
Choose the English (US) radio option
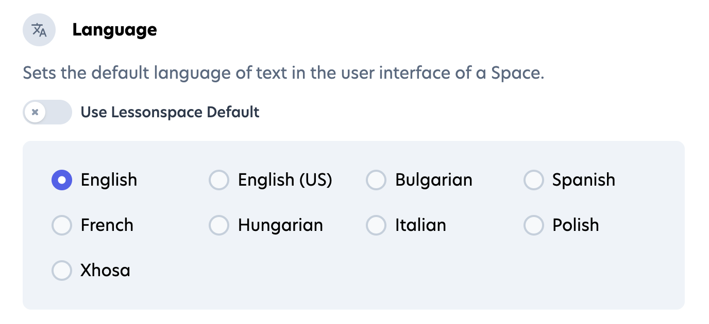pyautogui.click(x=219, y=180)
